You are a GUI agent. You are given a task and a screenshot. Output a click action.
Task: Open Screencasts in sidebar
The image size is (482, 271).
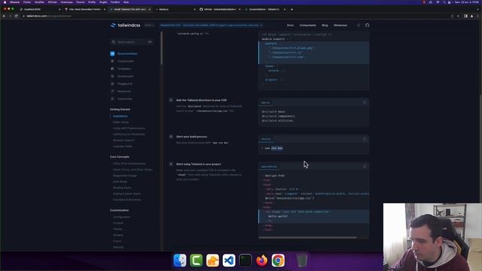click(126, 76)
